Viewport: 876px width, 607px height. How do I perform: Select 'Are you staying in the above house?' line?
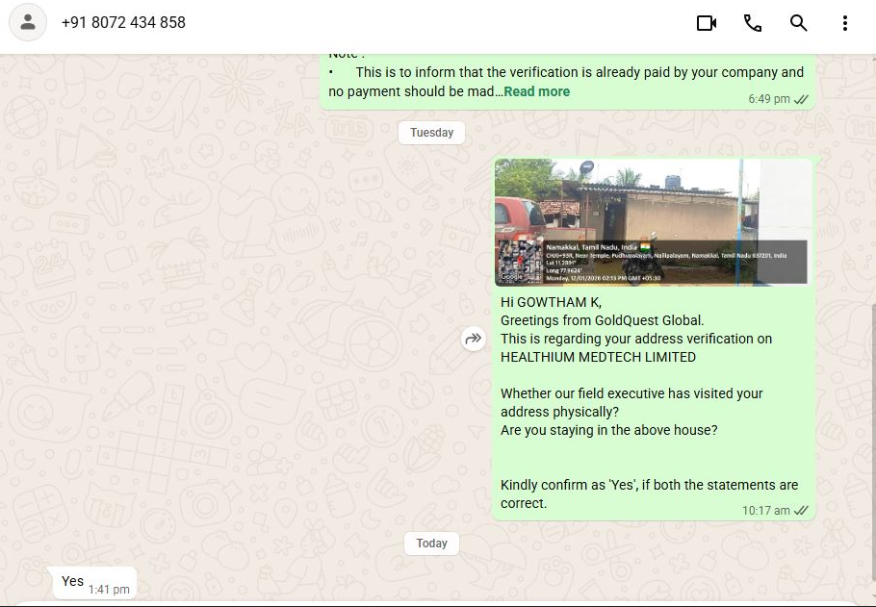(x=609, y=430)
